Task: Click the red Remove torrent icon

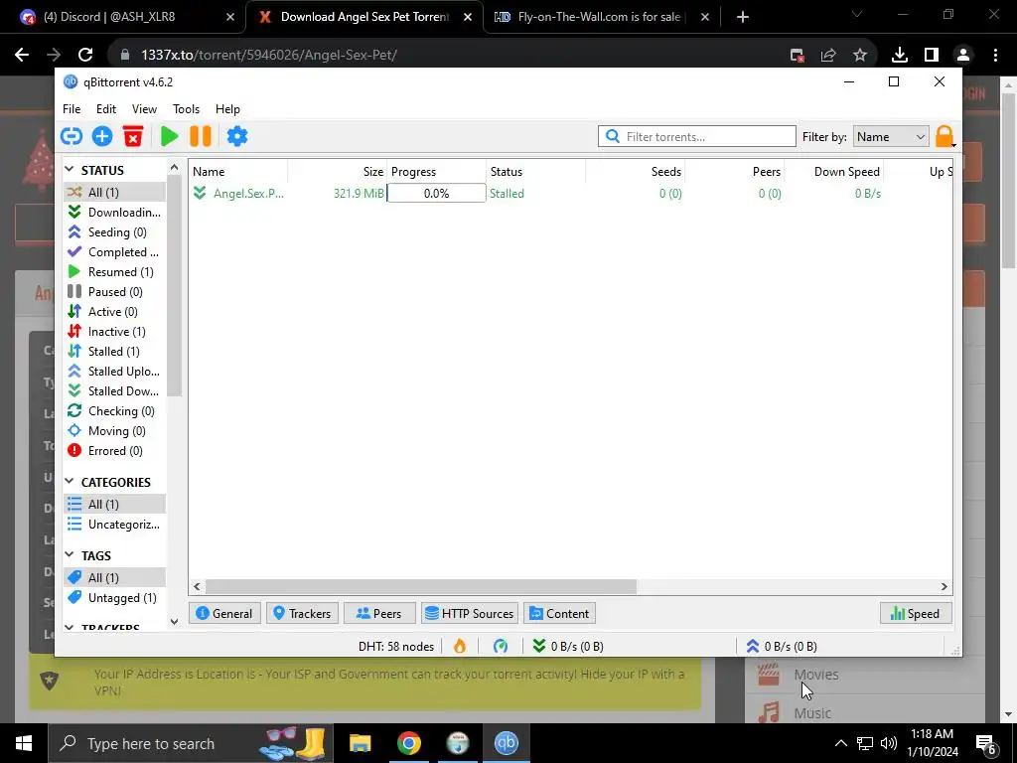Action: 133,136
